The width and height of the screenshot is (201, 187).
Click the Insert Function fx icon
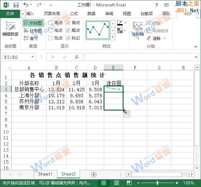coord(77,57)
